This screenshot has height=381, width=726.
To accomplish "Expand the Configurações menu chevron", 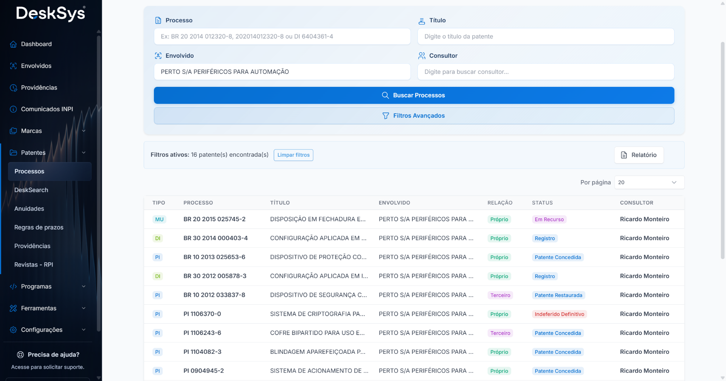I will point(84,330).
